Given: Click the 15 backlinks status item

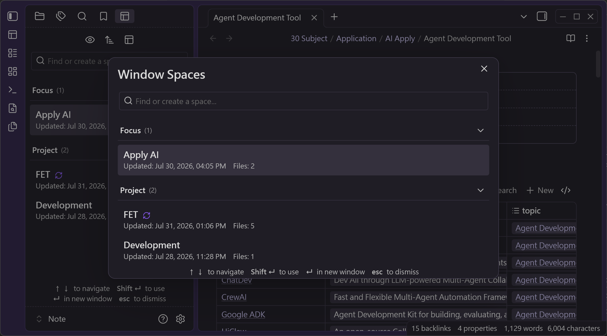Looking at the screenshot, I should [x=431, y=328].
